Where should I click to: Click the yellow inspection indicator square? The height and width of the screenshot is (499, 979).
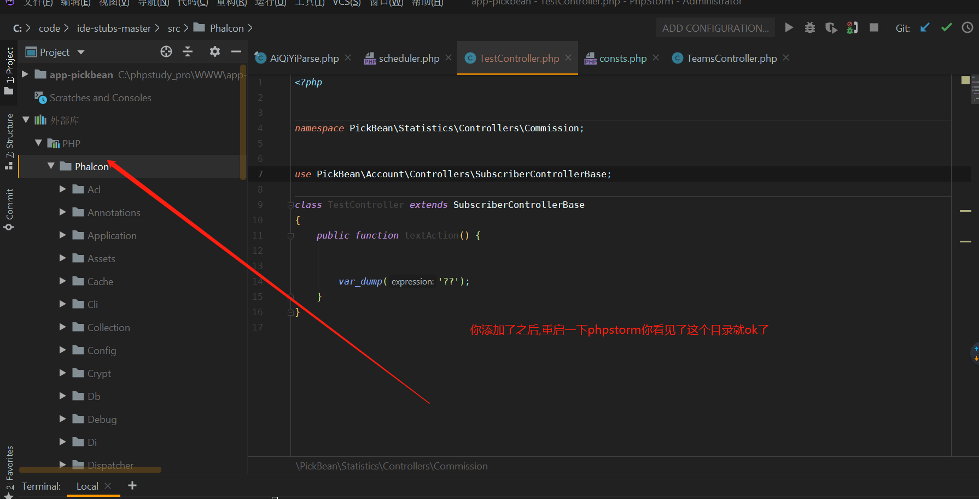(x=965, y=80)
